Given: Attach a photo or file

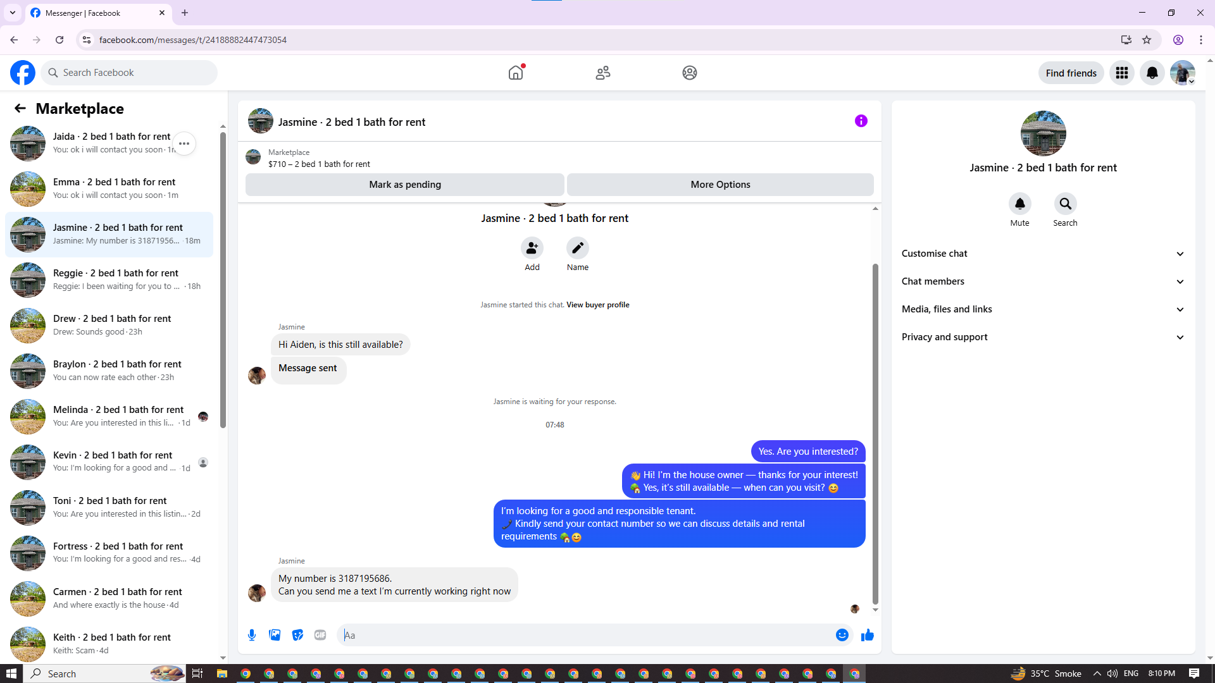Looking at the screenshot, I should (x=275, y=635).
